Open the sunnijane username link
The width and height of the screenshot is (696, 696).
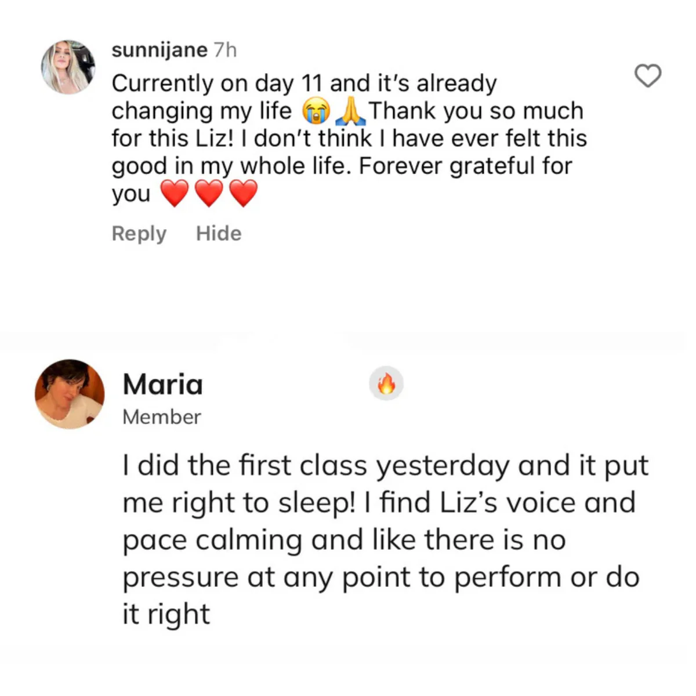[159, 50]
